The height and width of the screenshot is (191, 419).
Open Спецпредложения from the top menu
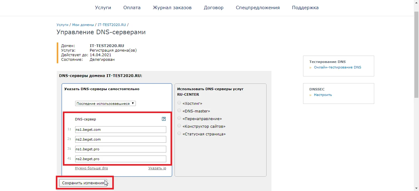coord(257,7)
